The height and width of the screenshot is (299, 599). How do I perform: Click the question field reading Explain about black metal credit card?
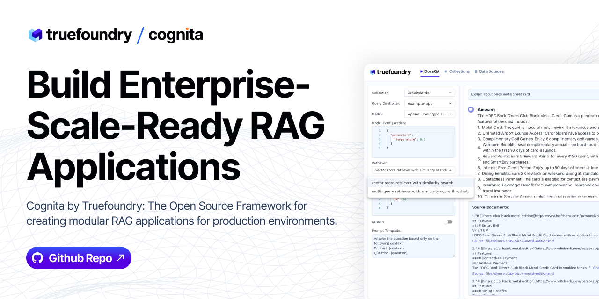click(x=533, y=94)
